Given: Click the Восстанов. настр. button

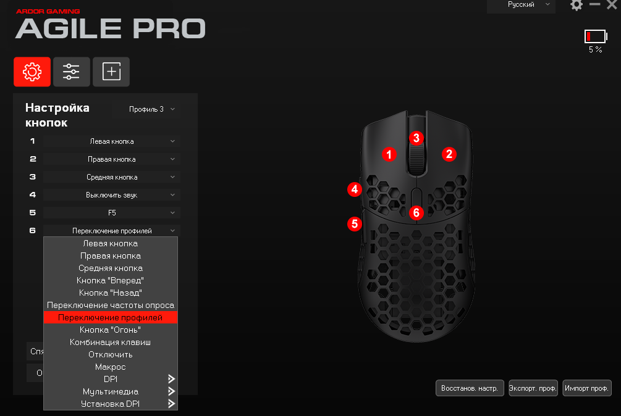Looking at the screenshot, I should [x=470, y=388].
